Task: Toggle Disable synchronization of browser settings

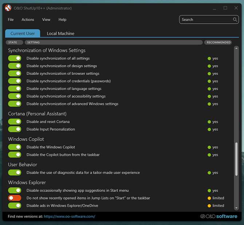Action: click(x=15, y=73)
